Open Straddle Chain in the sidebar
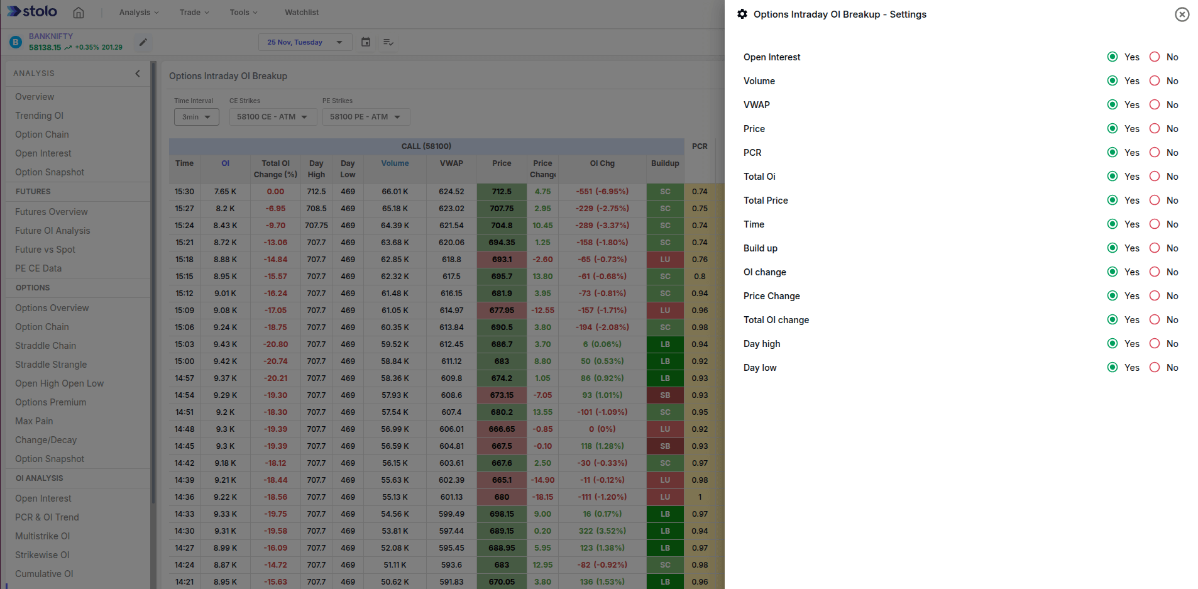Viewport: 1198px width, 589px height. [x=45, y=346]
